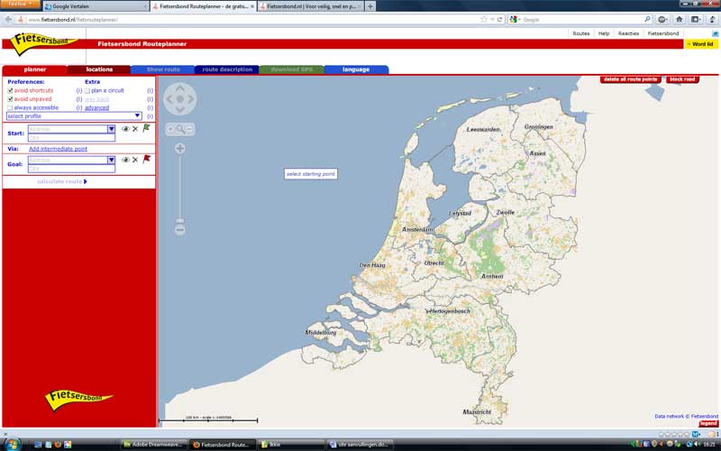Open info (i) next to select profile
This screenshot has height=451, width=721.
[150, 116]
